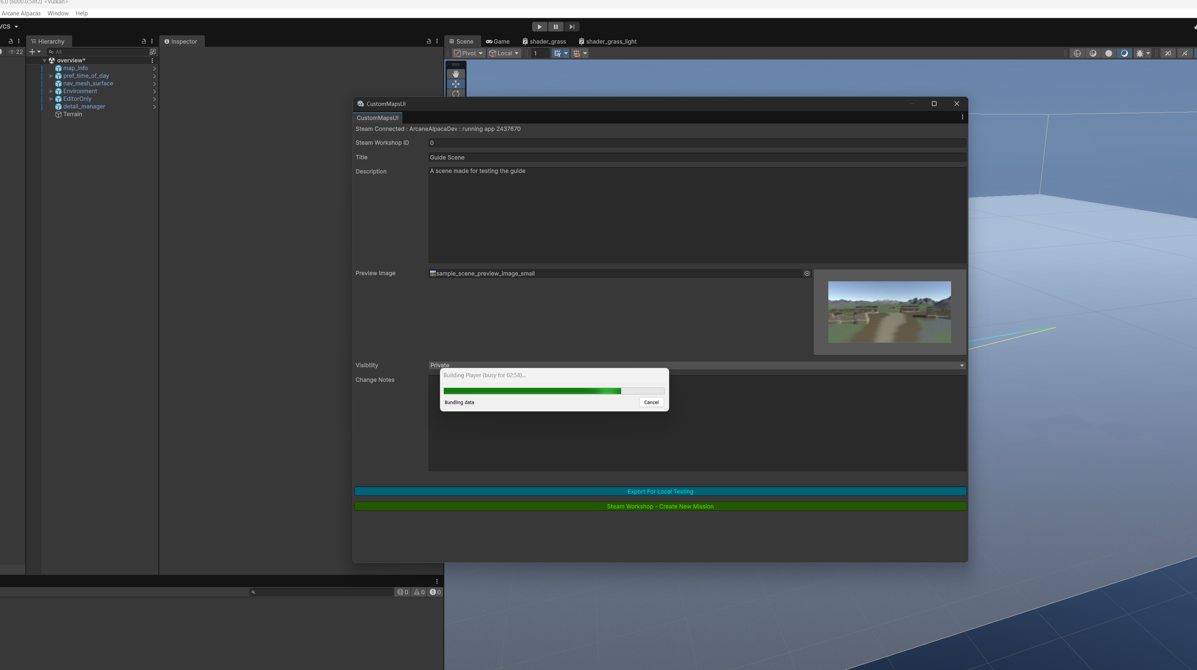Image resolution: width=1197 pixels, height=670 pixels.
Task: Switch to the Game tab
Action: point(497,41)
